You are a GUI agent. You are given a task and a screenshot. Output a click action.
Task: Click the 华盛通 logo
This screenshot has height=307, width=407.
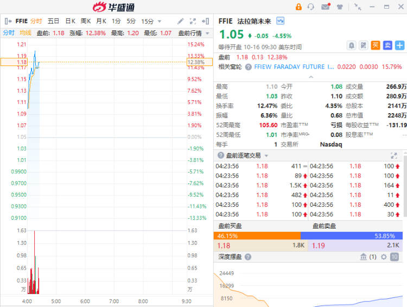coord(114,7)
